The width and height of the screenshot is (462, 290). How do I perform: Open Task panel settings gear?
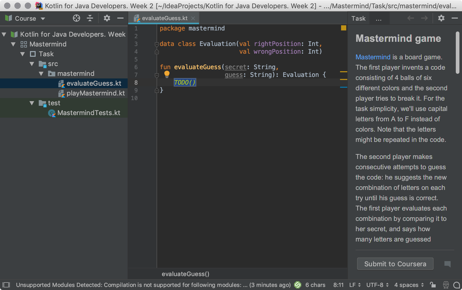click(441, 18)
